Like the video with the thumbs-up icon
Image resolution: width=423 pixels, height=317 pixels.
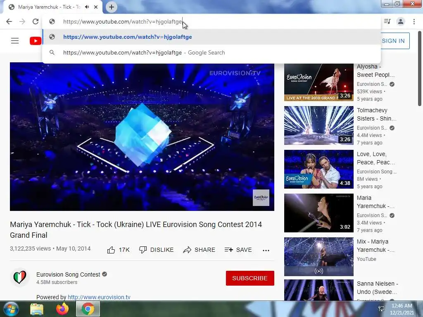111,250
